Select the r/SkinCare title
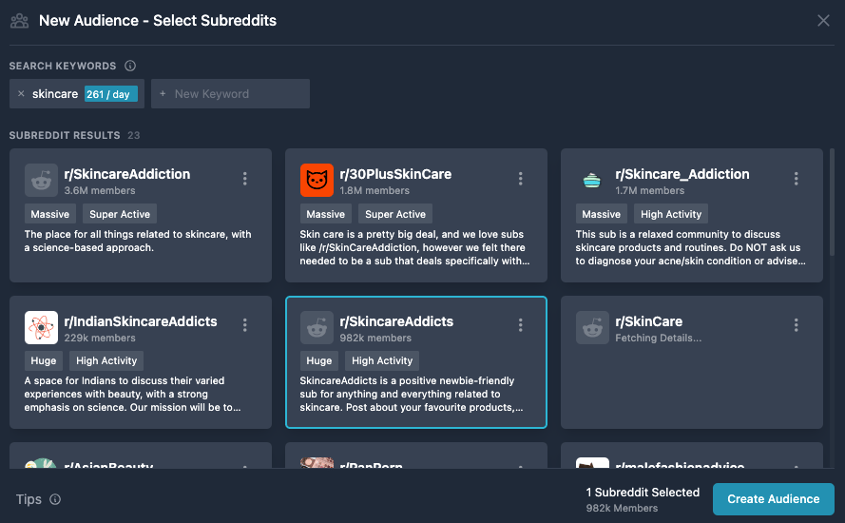 [649, 321]
